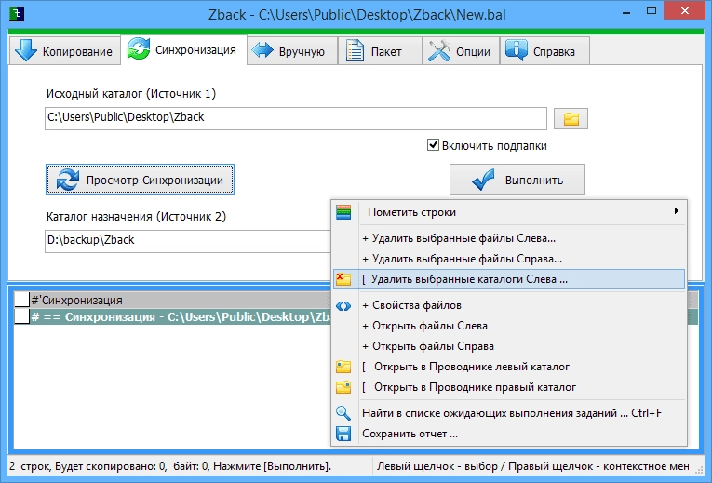Click the folder-delete icon for Удалить каталоги Слева

pyautogui.click(x=343, y=279)
